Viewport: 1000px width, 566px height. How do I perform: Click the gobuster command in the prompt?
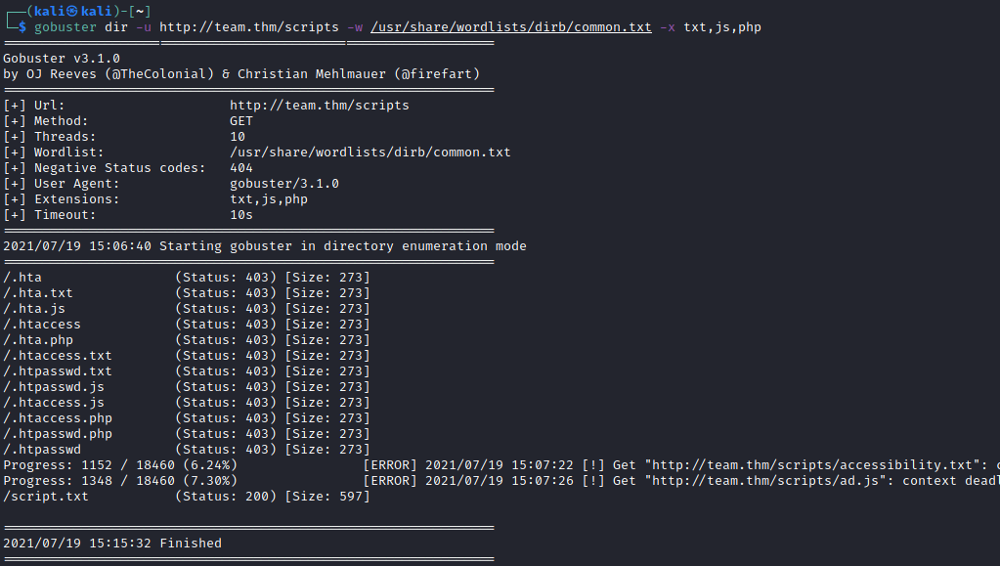tap(65, 27)
